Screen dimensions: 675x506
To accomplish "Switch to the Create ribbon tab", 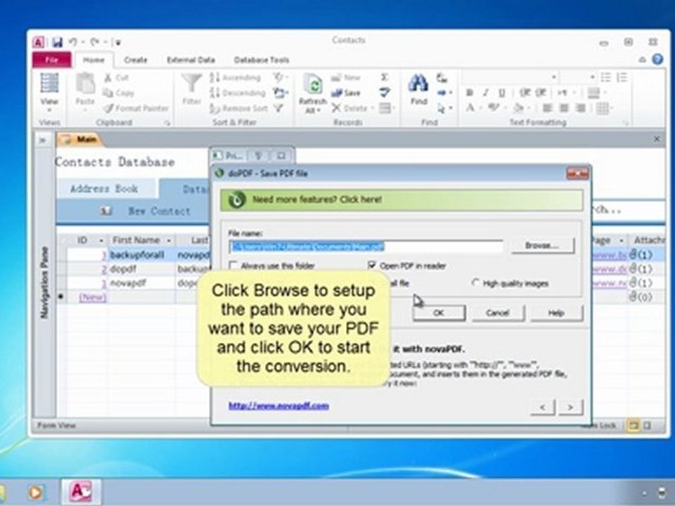I will click(136, 60).
